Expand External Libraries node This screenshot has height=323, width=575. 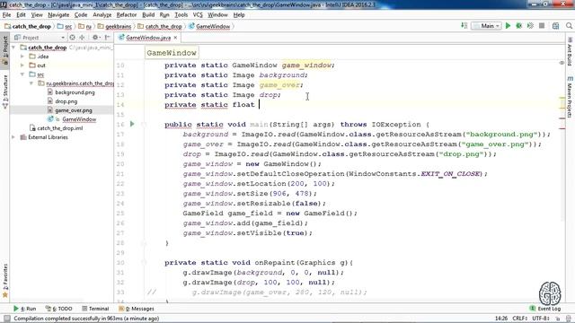pyautogui.click(x=13, y=137)
